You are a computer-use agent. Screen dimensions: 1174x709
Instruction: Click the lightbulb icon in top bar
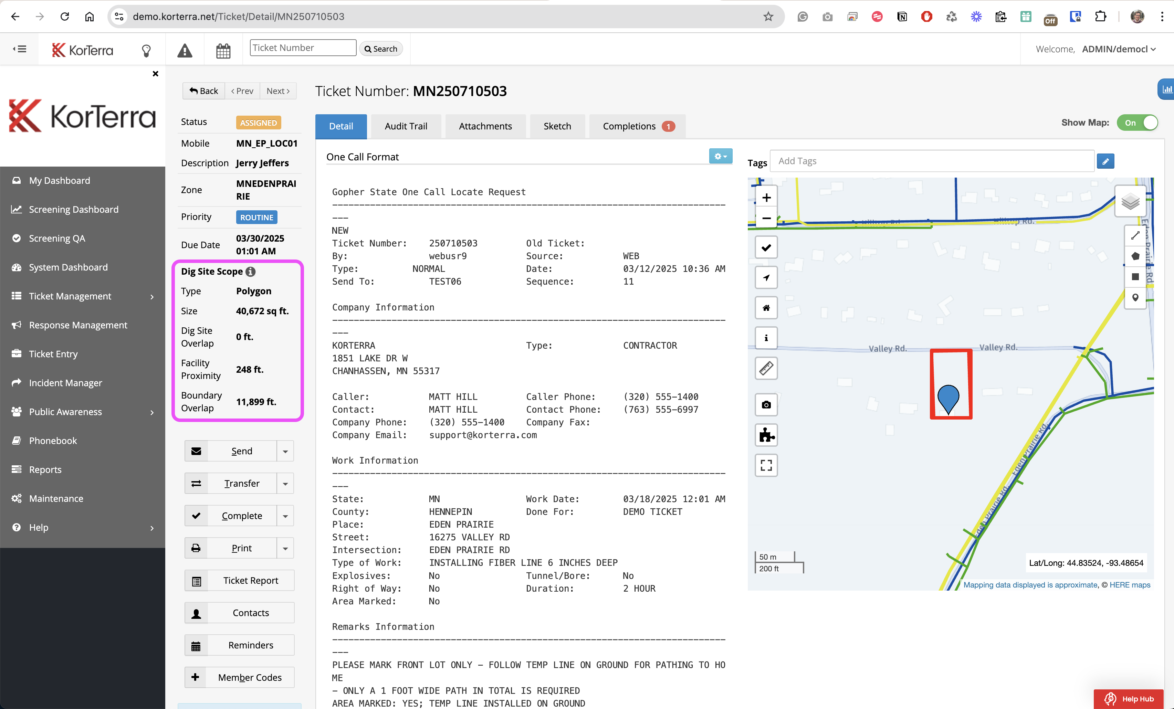pos(146,50)
